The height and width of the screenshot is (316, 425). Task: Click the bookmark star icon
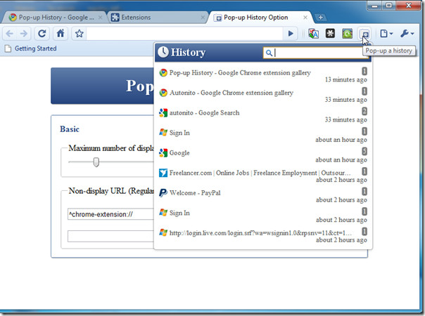(79, 34)
